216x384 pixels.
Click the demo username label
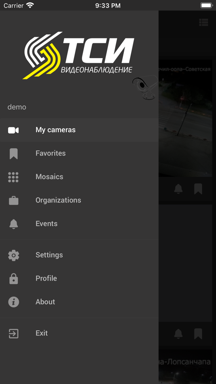[x=17, y=107]
